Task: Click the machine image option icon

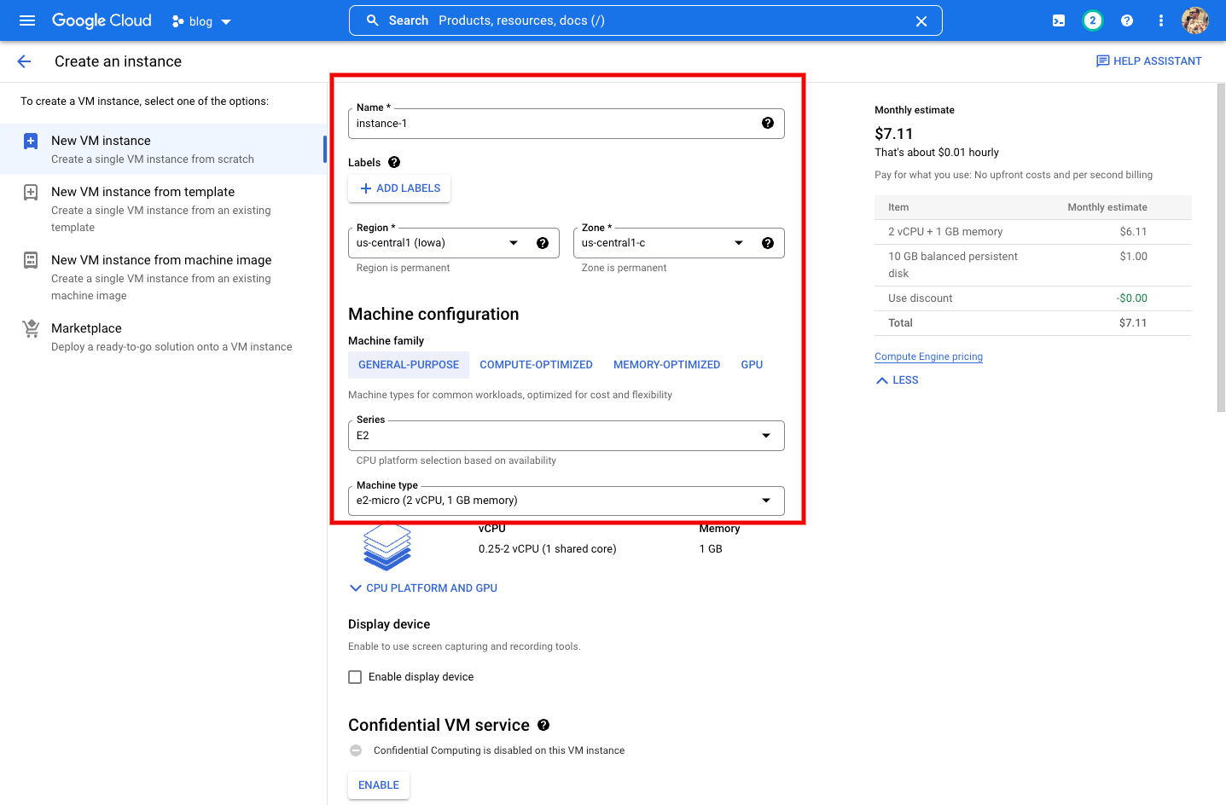Action: (x=31, y=260)
